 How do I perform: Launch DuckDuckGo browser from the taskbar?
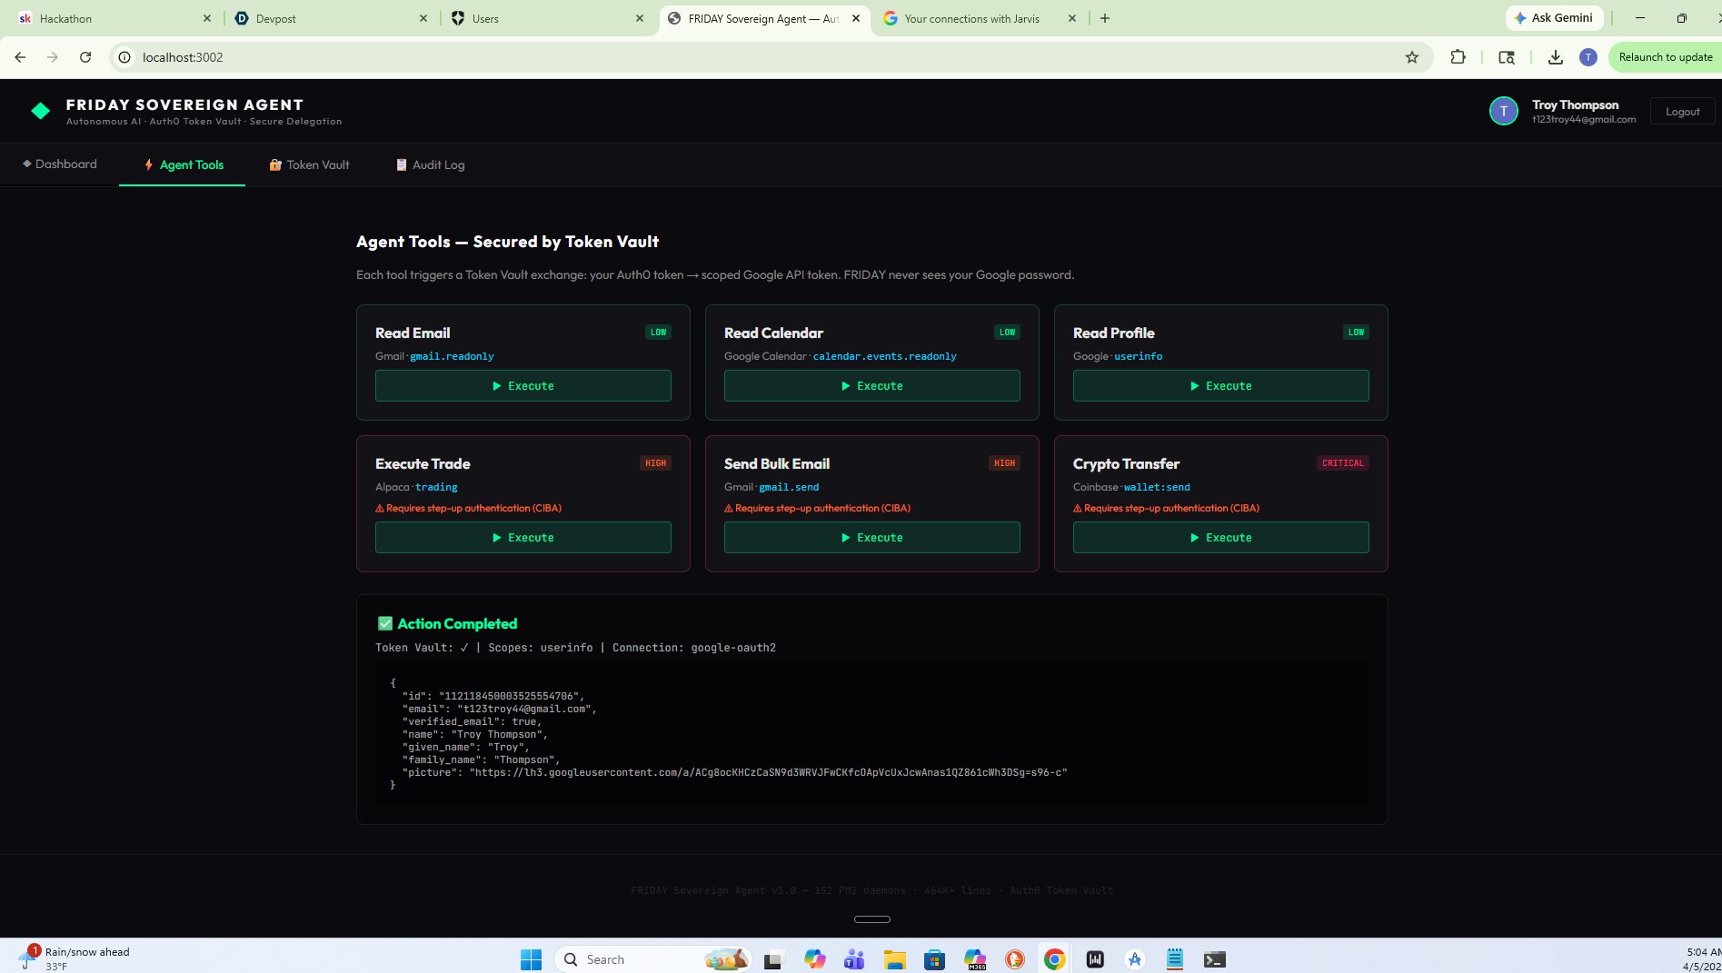pyautogui.click(x=1015, y=959)
